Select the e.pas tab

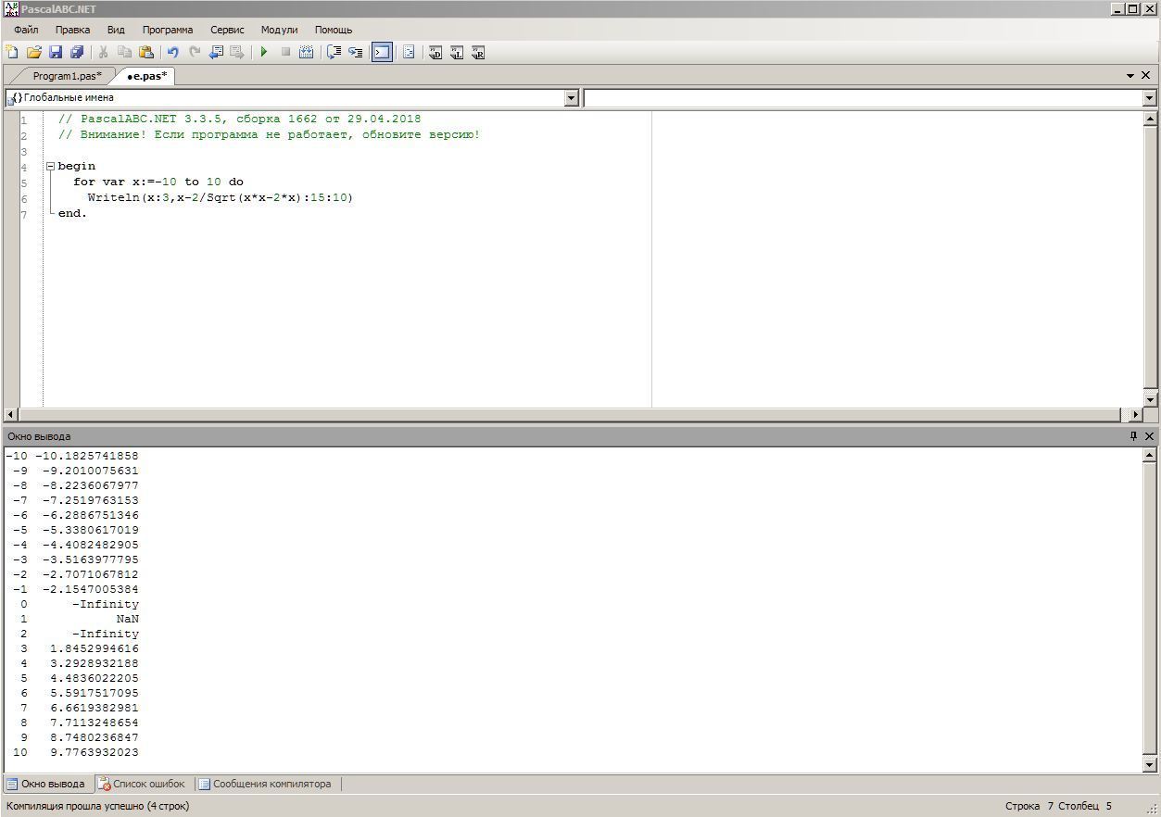click(146, 76)
